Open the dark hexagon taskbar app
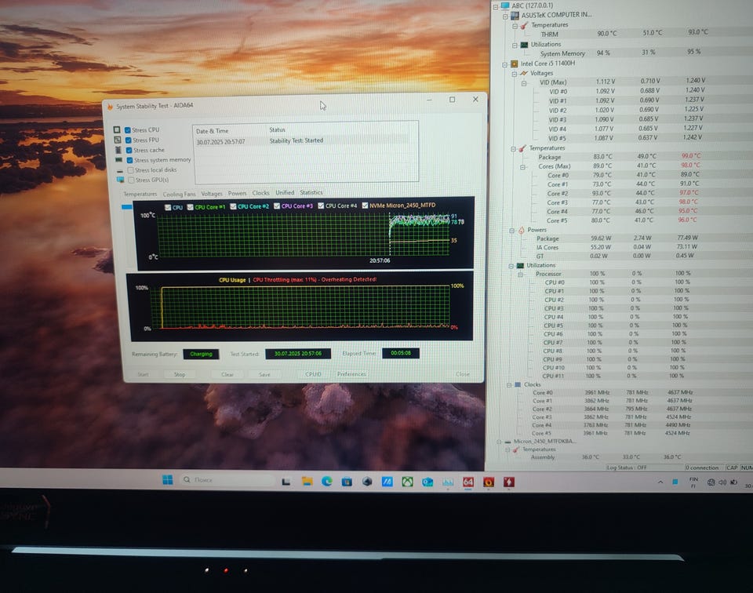The width and height of the screenshot is (753, 593). pos(367,482)
